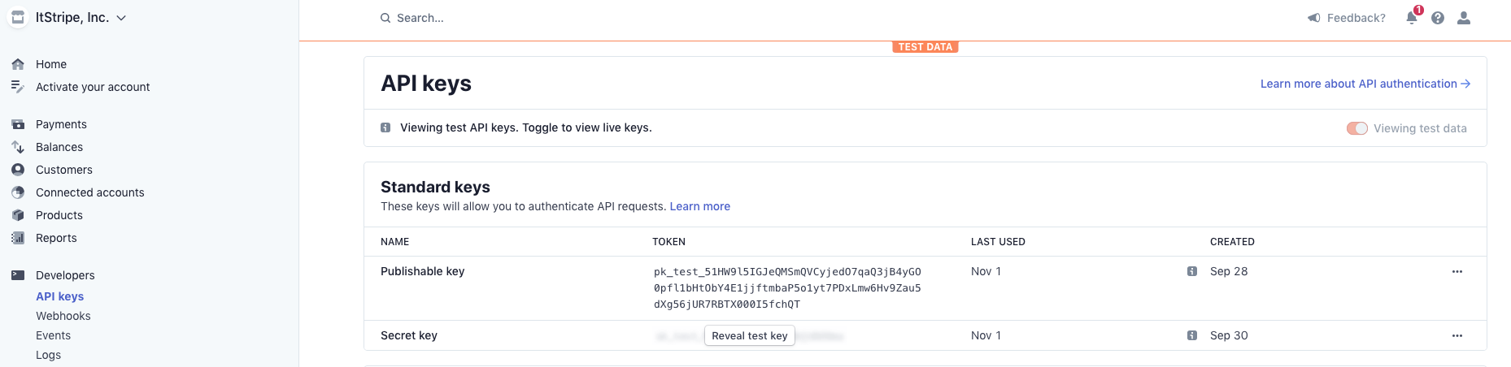Click the Feedback megaphone icon
Screen dimensions: 1511x367
click(x=1313, y=18)
